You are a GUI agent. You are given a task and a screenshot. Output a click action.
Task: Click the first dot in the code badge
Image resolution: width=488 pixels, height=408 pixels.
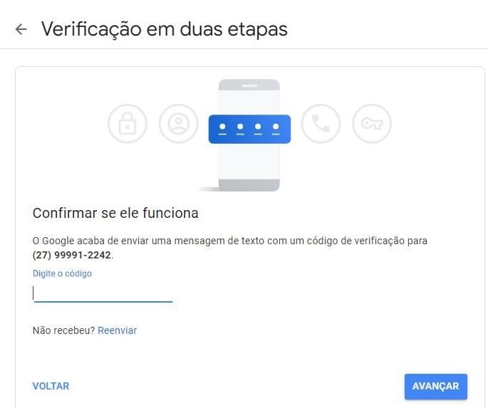point(222,127)
